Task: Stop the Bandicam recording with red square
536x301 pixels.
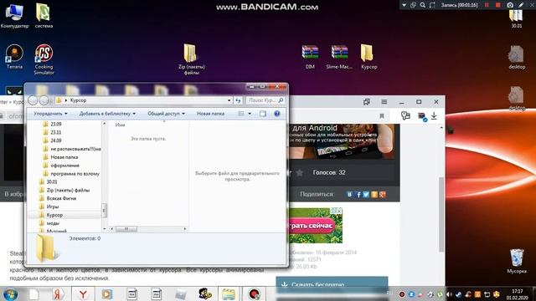Action: coord(498,5)
